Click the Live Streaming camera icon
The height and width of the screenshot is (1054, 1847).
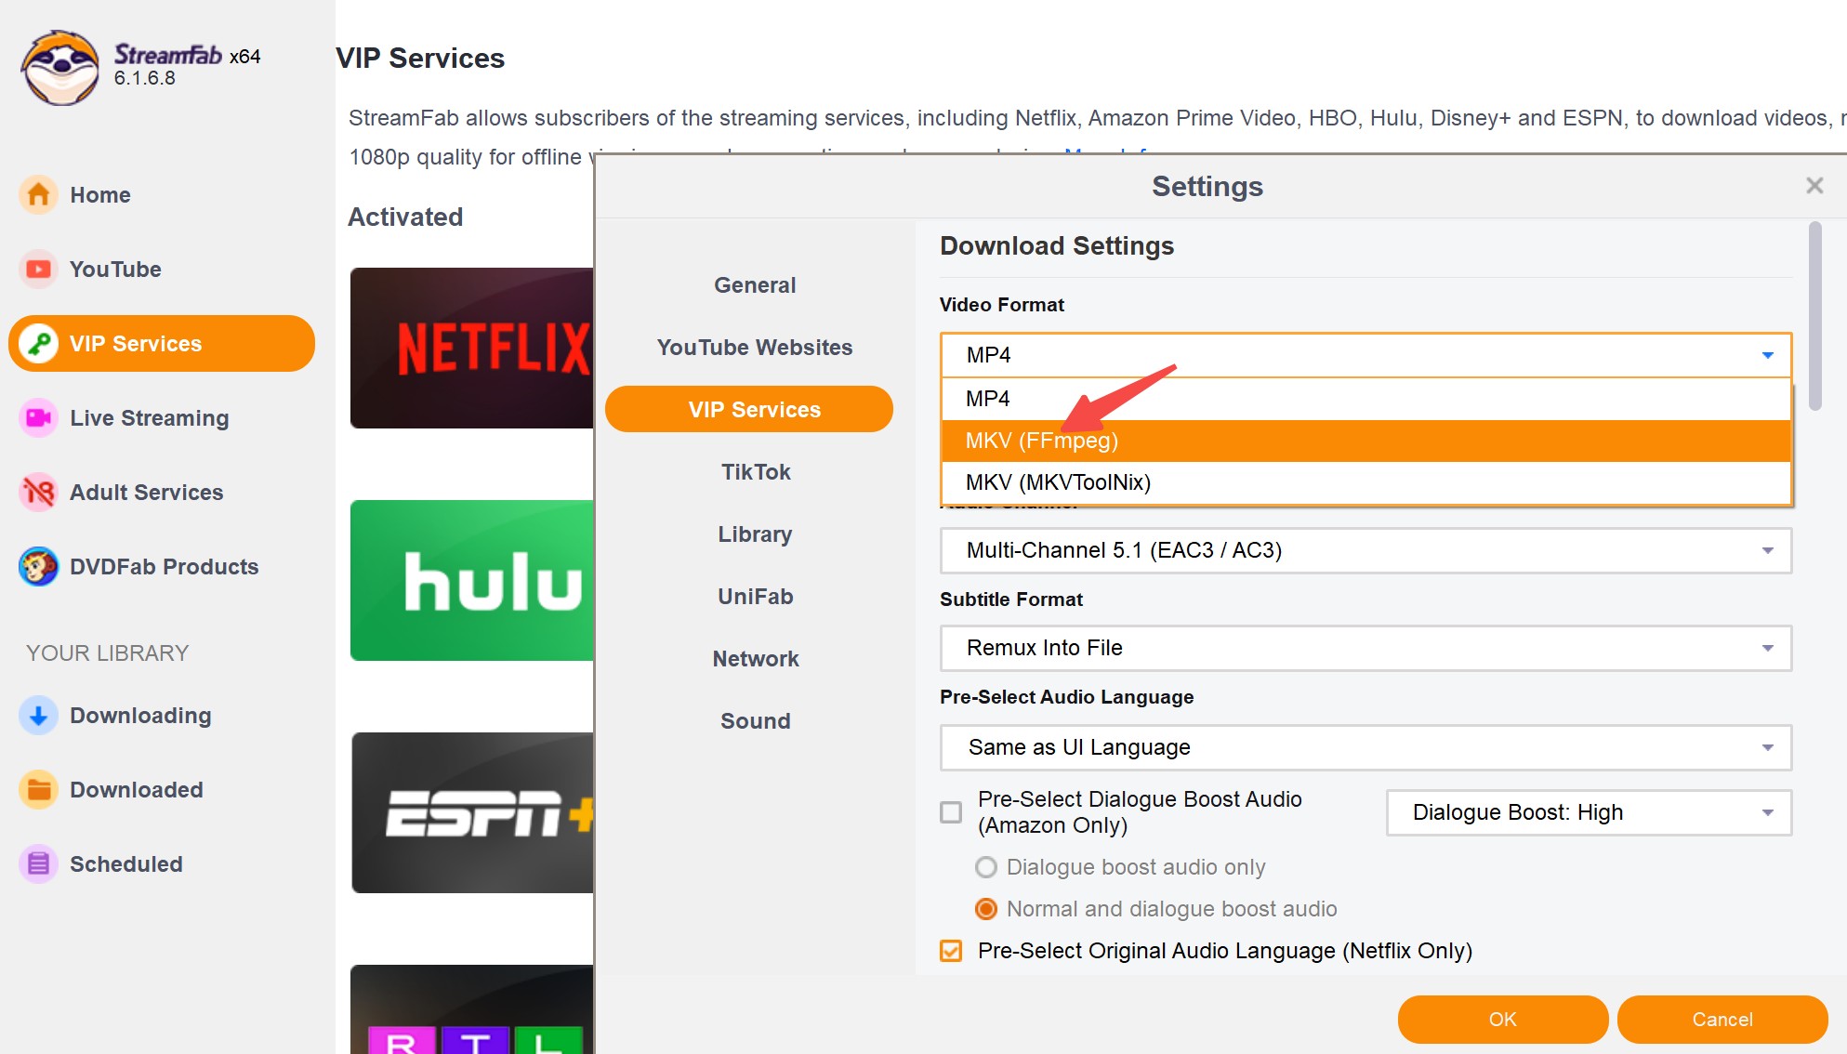pos(38,418)
